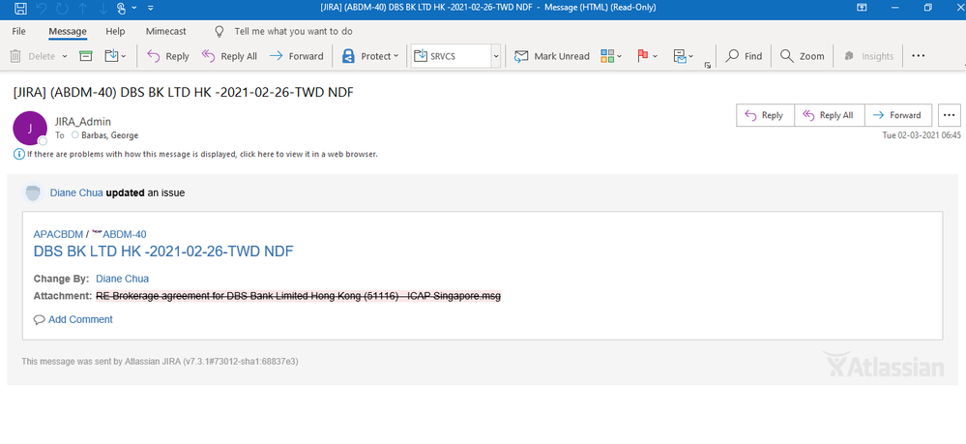966x444 pixels.
Task: Click the Tags dialog launcher arrow
Action: [708, 65]
